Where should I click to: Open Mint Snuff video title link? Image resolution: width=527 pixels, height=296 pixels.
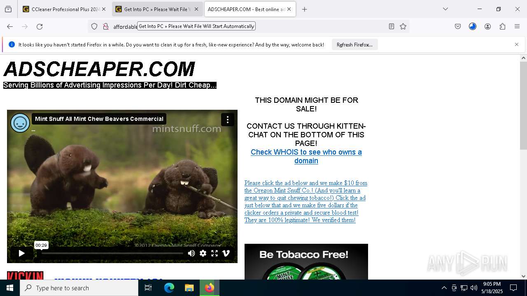tap(99, 119)
